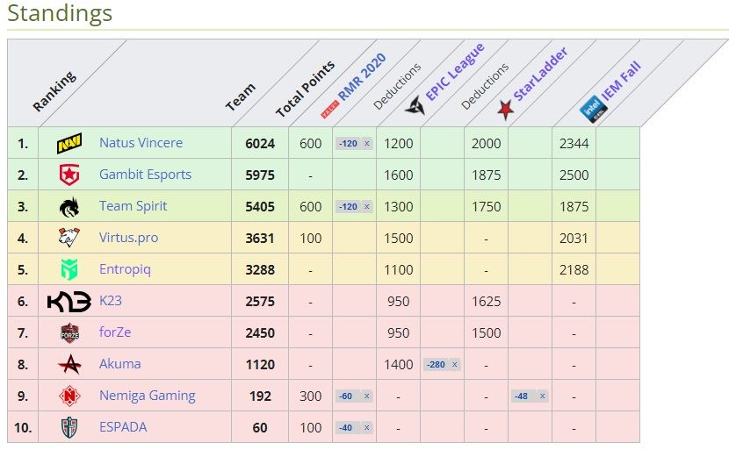Screen dimensions: 729x457
Task: Select total points value 5975
Action: click(x=260, y=175)
